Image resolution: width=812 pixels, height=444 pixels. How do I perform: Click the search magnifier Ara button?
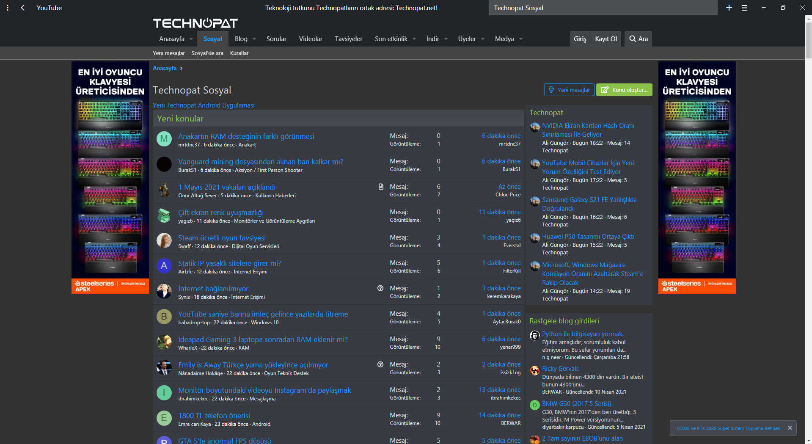(639, 39)
